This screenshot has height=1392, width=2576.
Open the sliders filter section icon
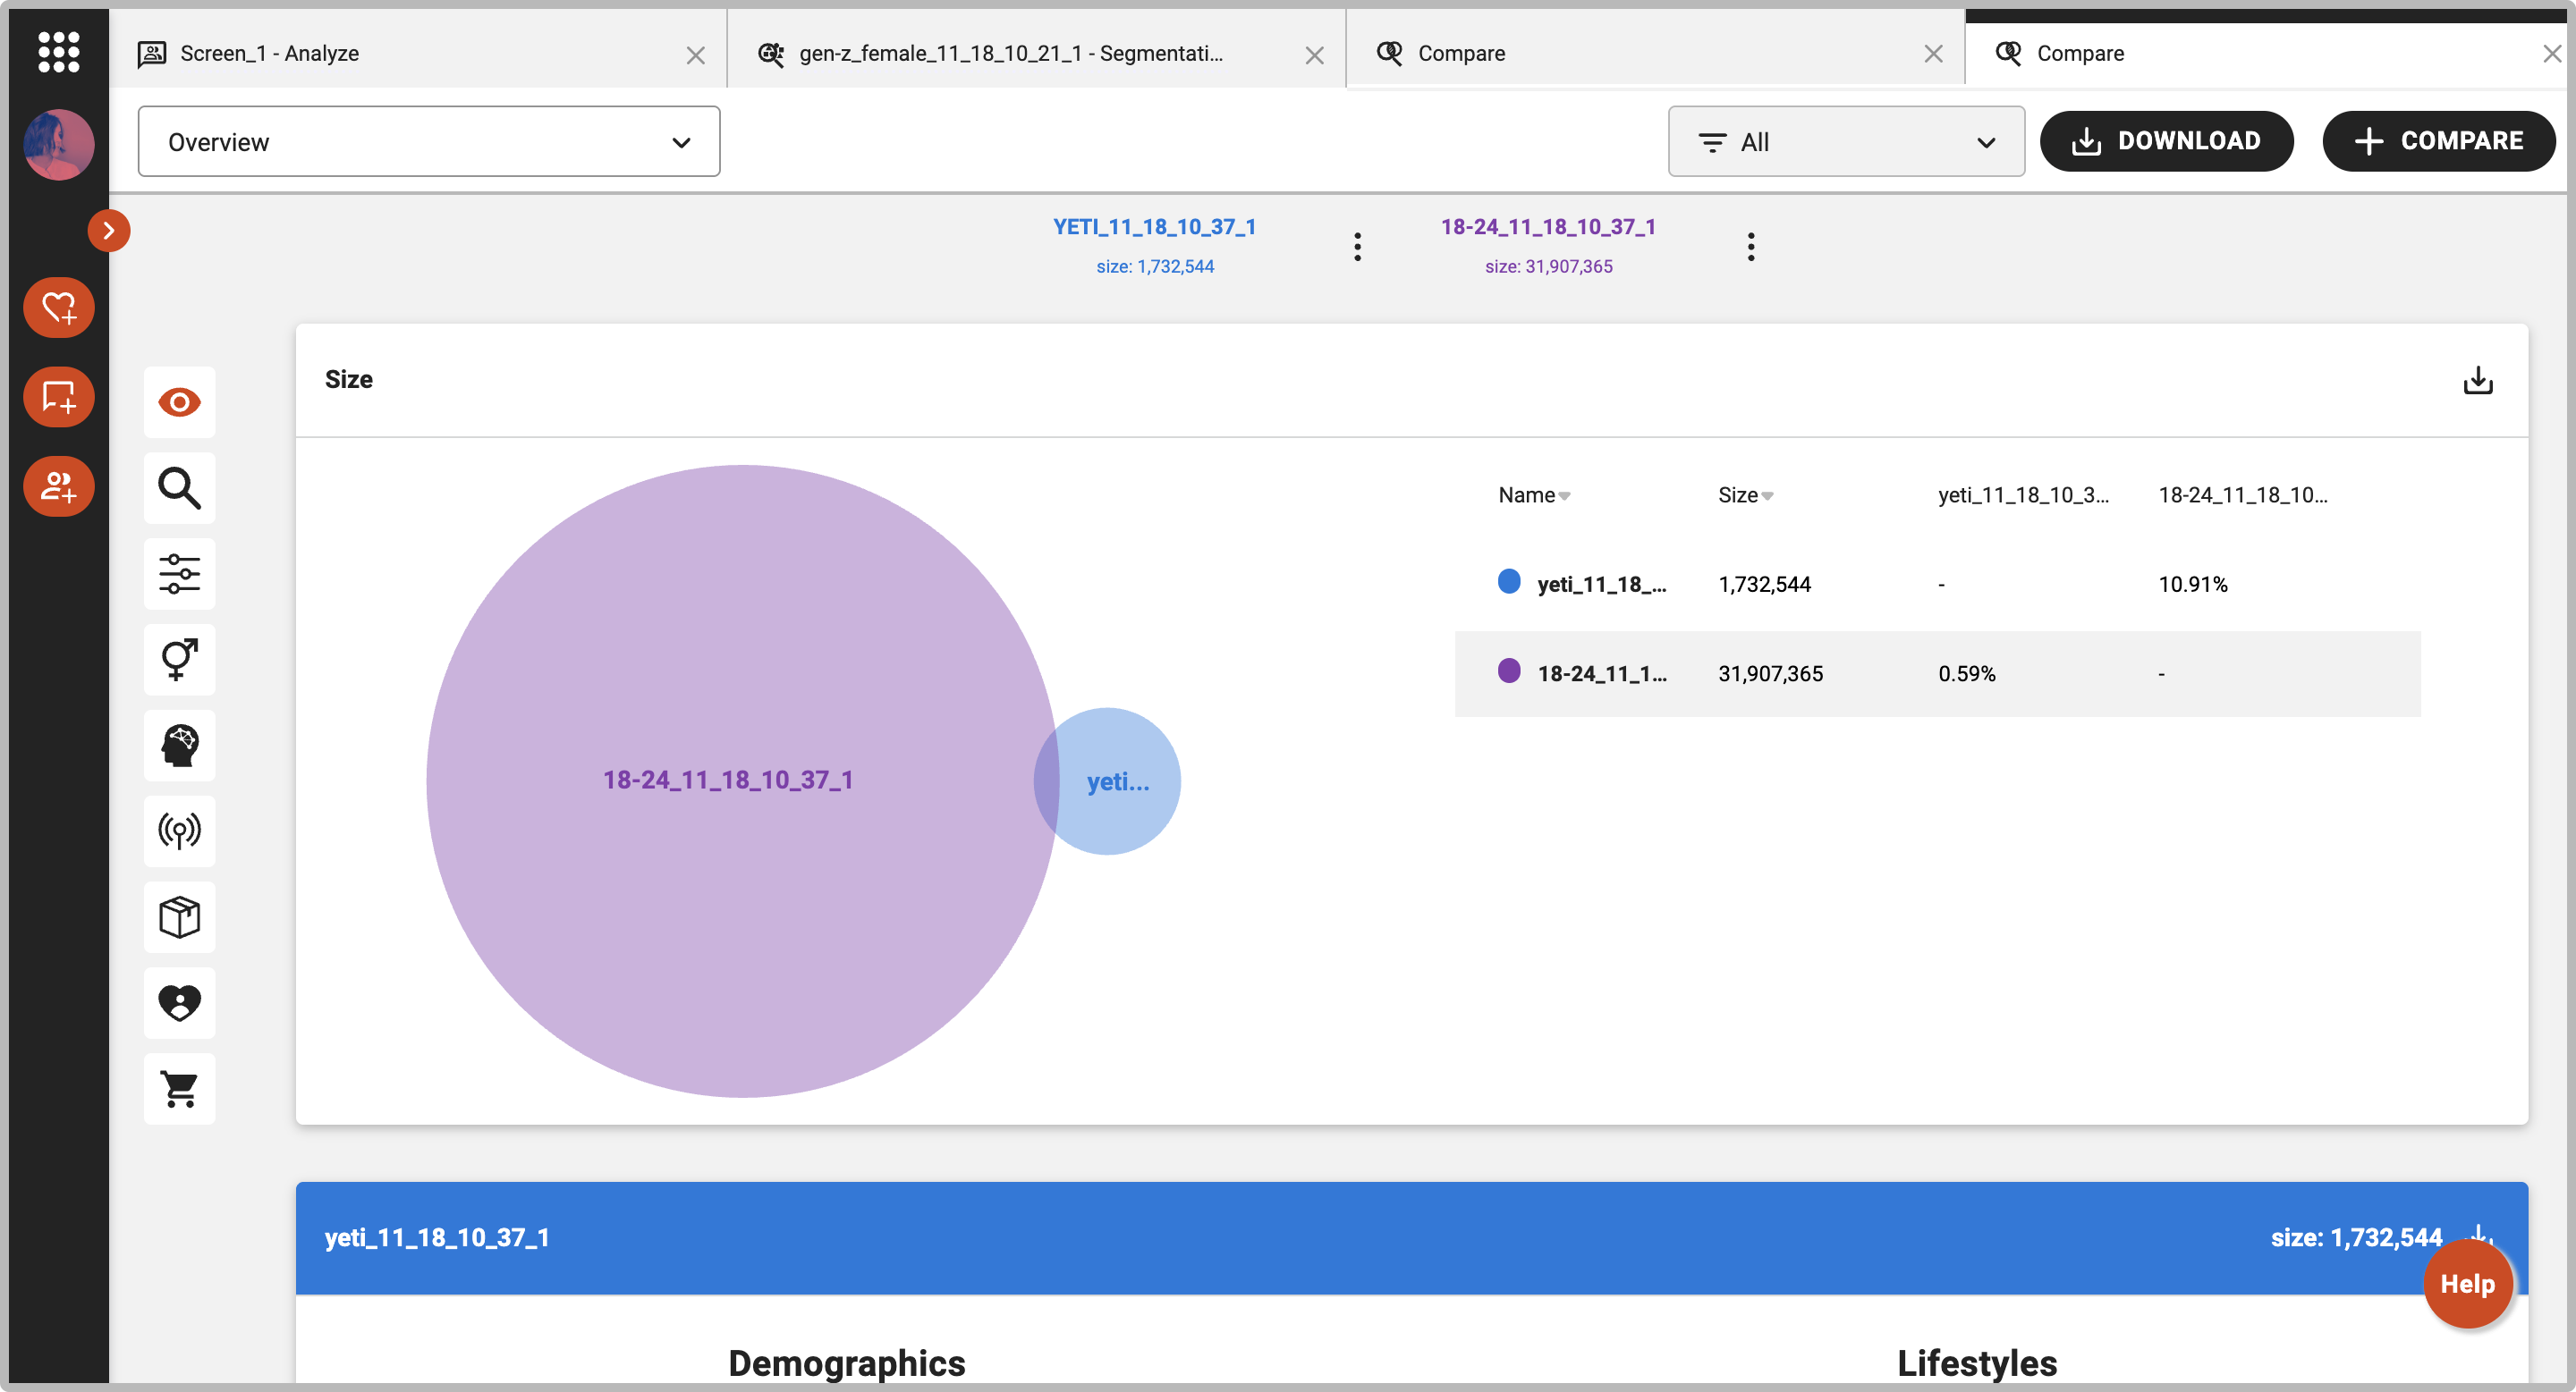(x=179, y=575)
